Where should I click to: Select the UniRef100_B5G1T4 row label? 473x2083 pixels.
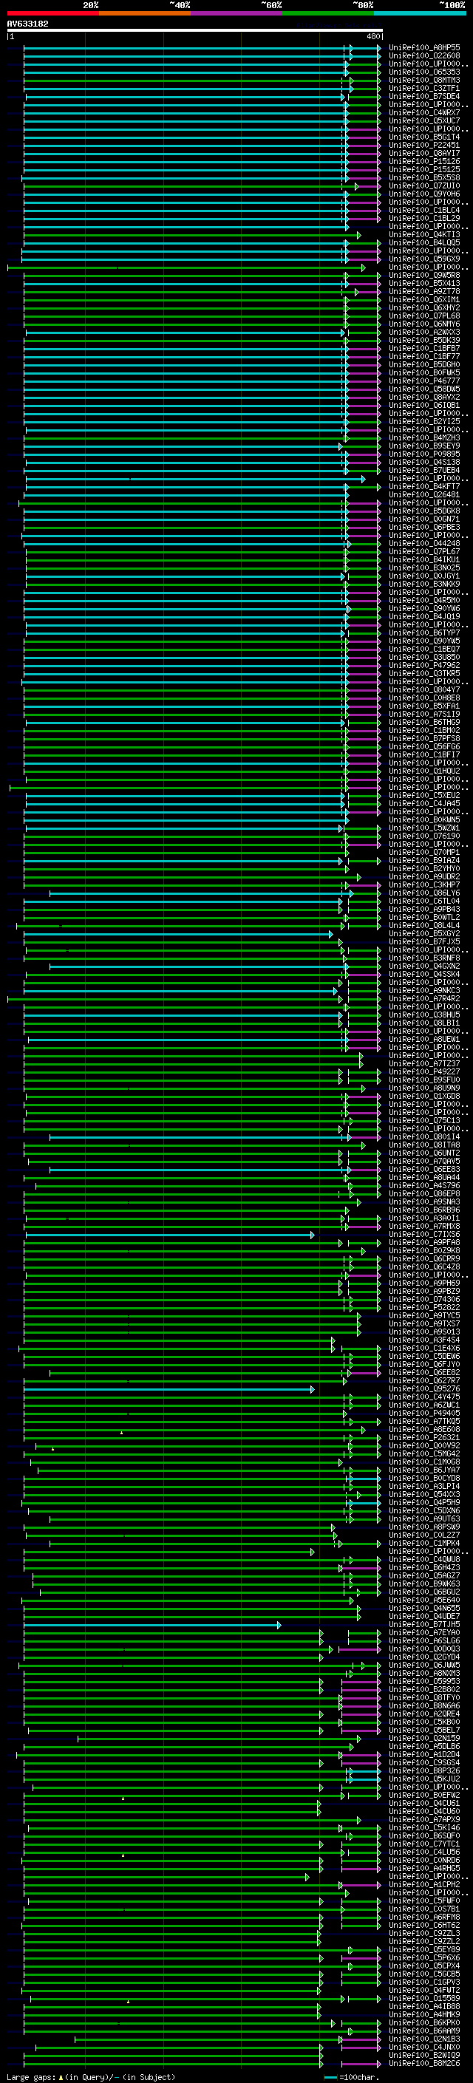[x=424, y=137]
